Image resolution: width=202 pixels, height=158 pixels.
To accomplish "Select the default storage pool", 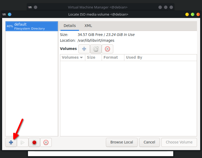I will (x=32, y=26).
